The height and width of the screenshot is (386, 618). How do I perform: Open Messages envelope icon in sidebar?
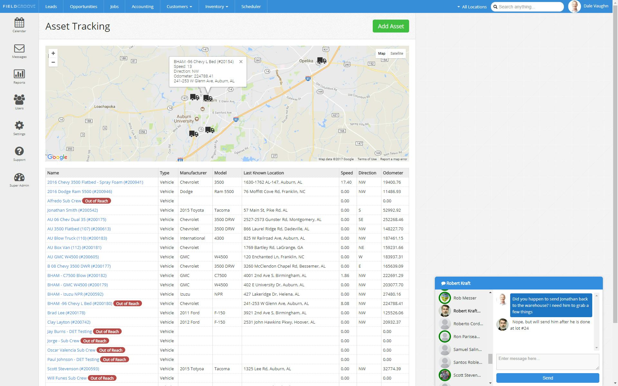pyautogui.click(x=19, y=49)
